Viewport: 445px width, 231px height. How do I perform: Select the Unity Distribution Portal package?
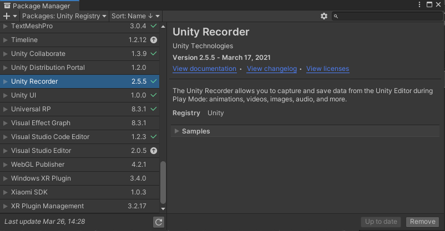[x=79, y=68]
